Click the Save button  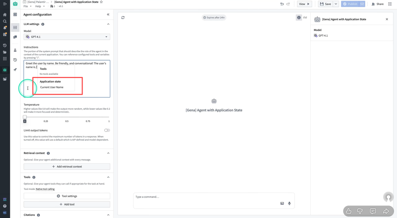(x=326, y=4)
